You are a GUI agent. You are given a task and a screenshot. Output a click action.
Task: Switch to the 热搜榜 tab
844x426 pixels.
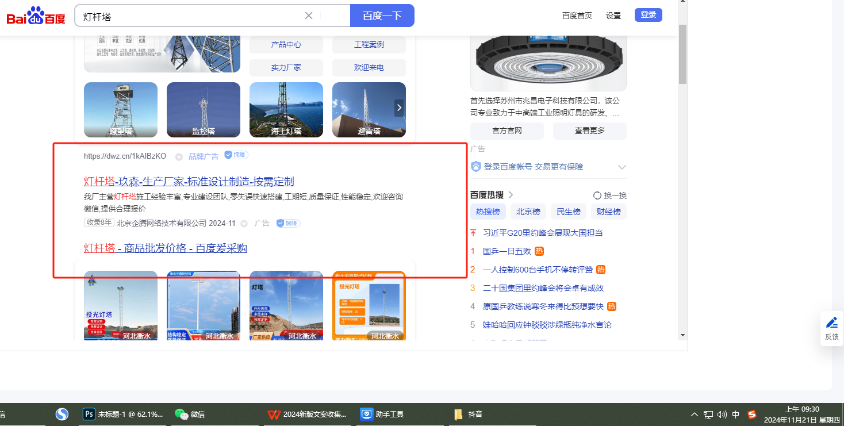(488, 212)
